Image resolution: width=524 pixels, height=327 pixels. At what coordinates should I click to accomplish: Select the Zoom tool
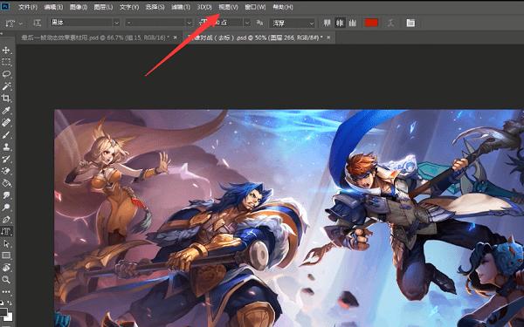pos(6,280)
